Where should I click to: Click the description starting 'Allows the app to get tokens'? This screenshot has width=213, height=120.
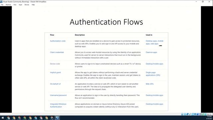click(x=107, y=75)
